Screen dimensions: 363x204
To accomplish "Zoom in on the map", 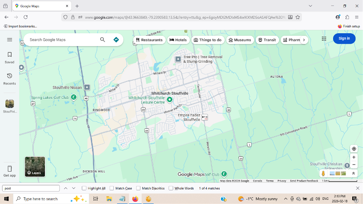I will coord(354,157).
